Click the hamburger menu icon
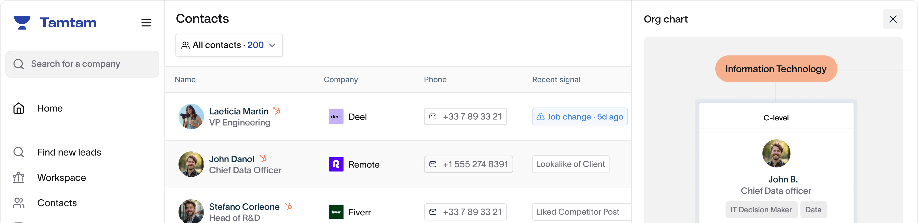The image size is (918, 223). 146,23
